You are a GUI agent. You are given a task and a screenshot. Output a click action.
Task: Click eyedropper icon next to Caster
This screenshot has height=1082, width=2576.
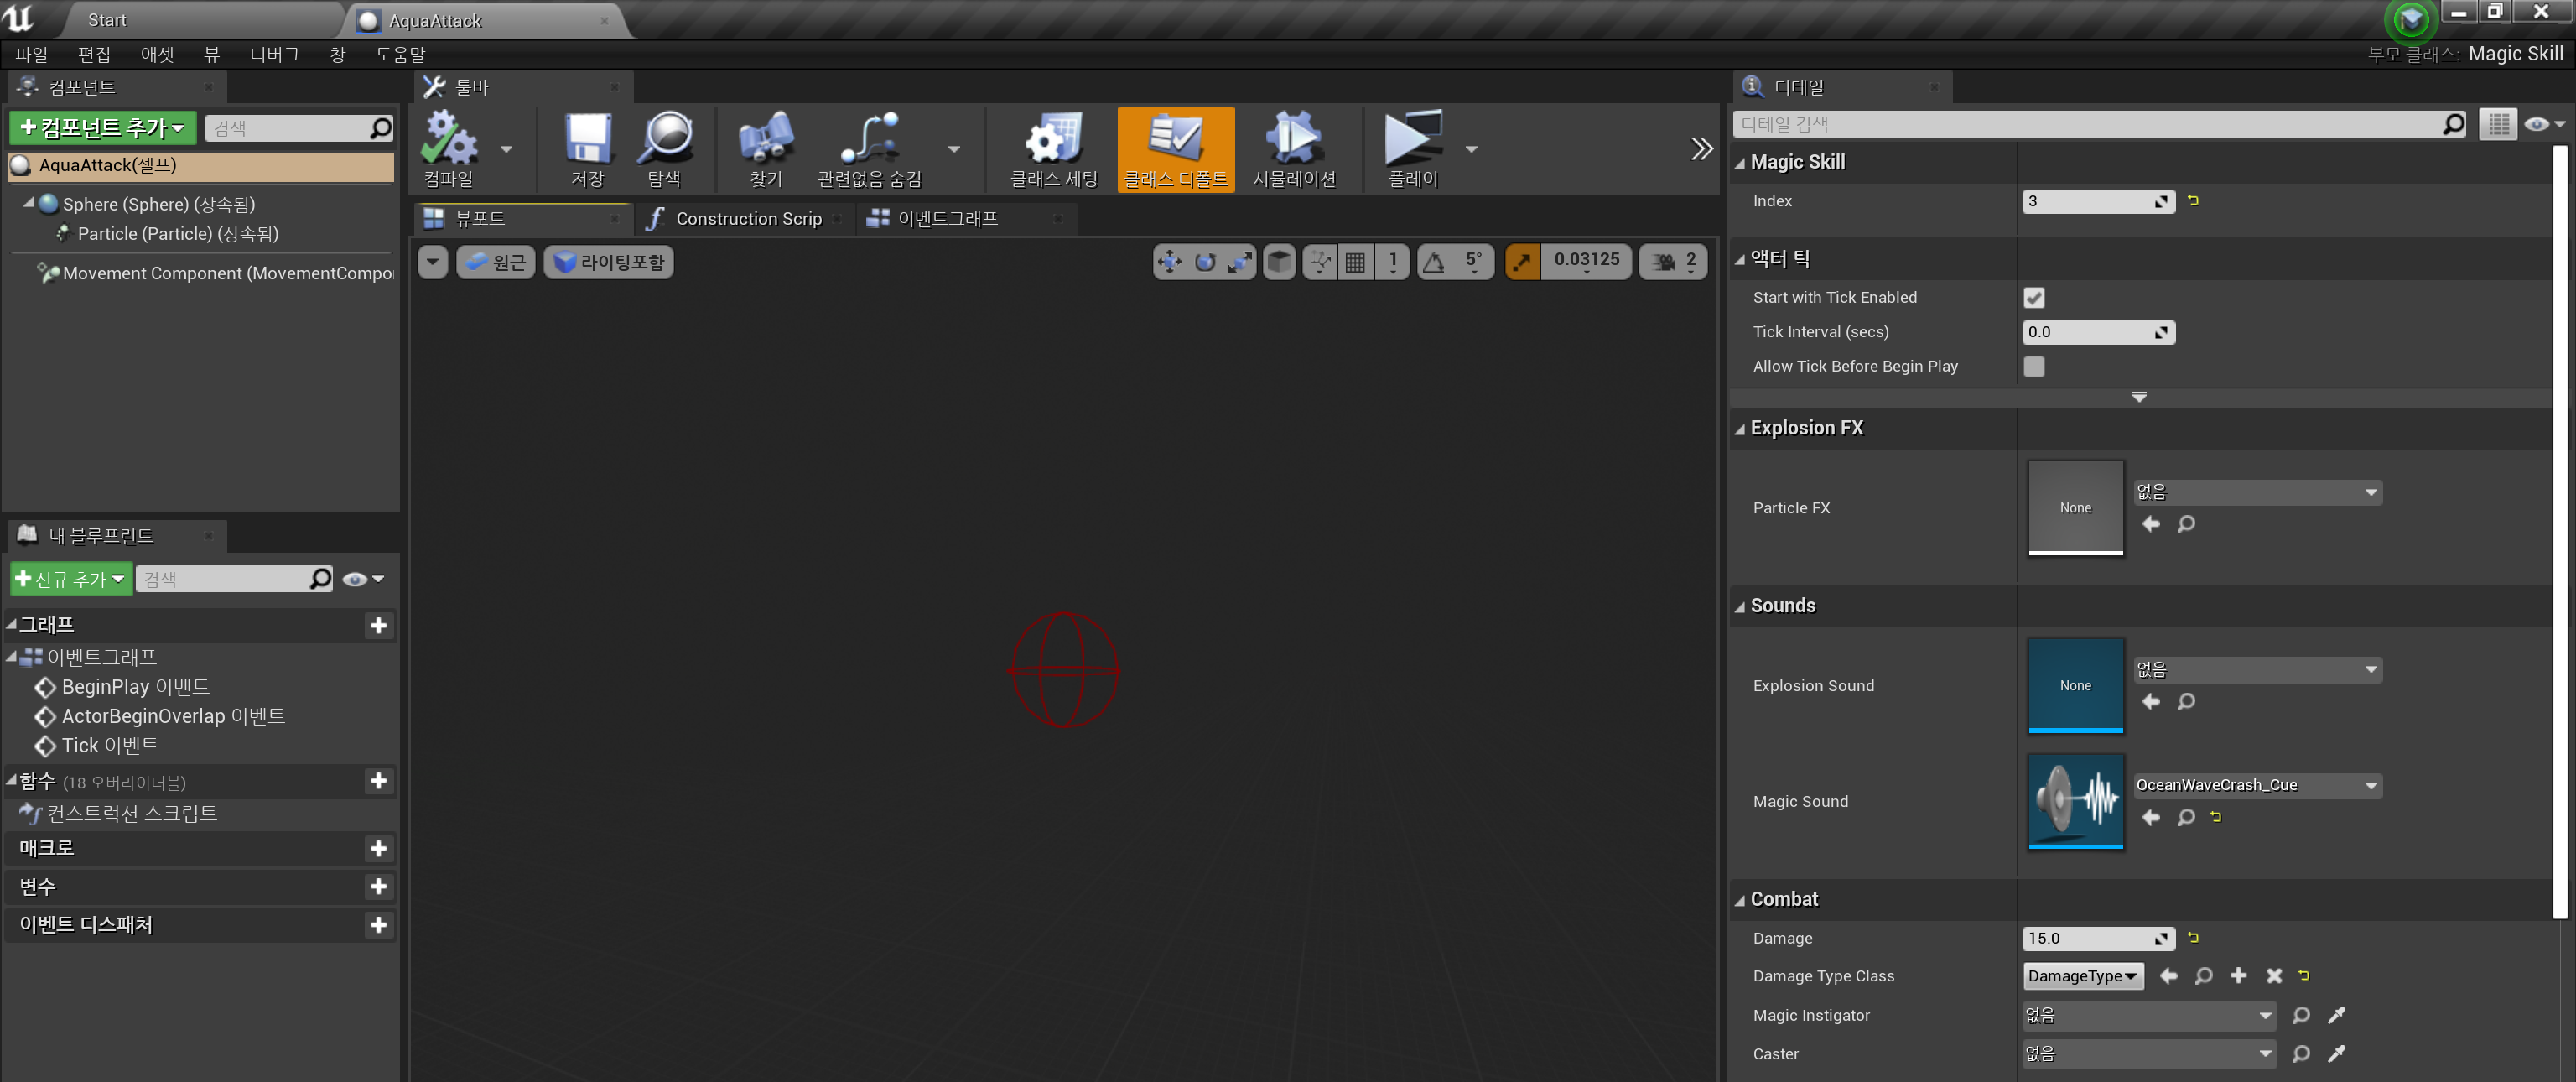coord(2336,1053)
